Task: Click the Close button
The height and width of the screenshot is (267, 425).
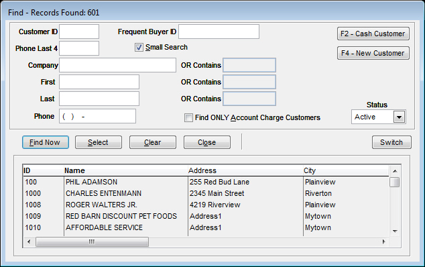Action: pyautogui.click(x=207, y=142)
